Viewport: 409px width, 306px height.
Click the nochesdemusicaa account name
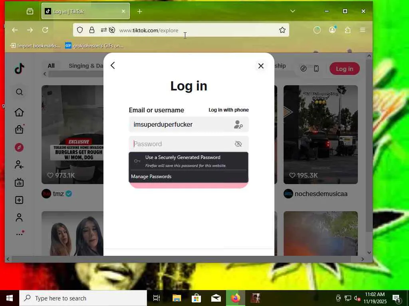click(321, 194)
